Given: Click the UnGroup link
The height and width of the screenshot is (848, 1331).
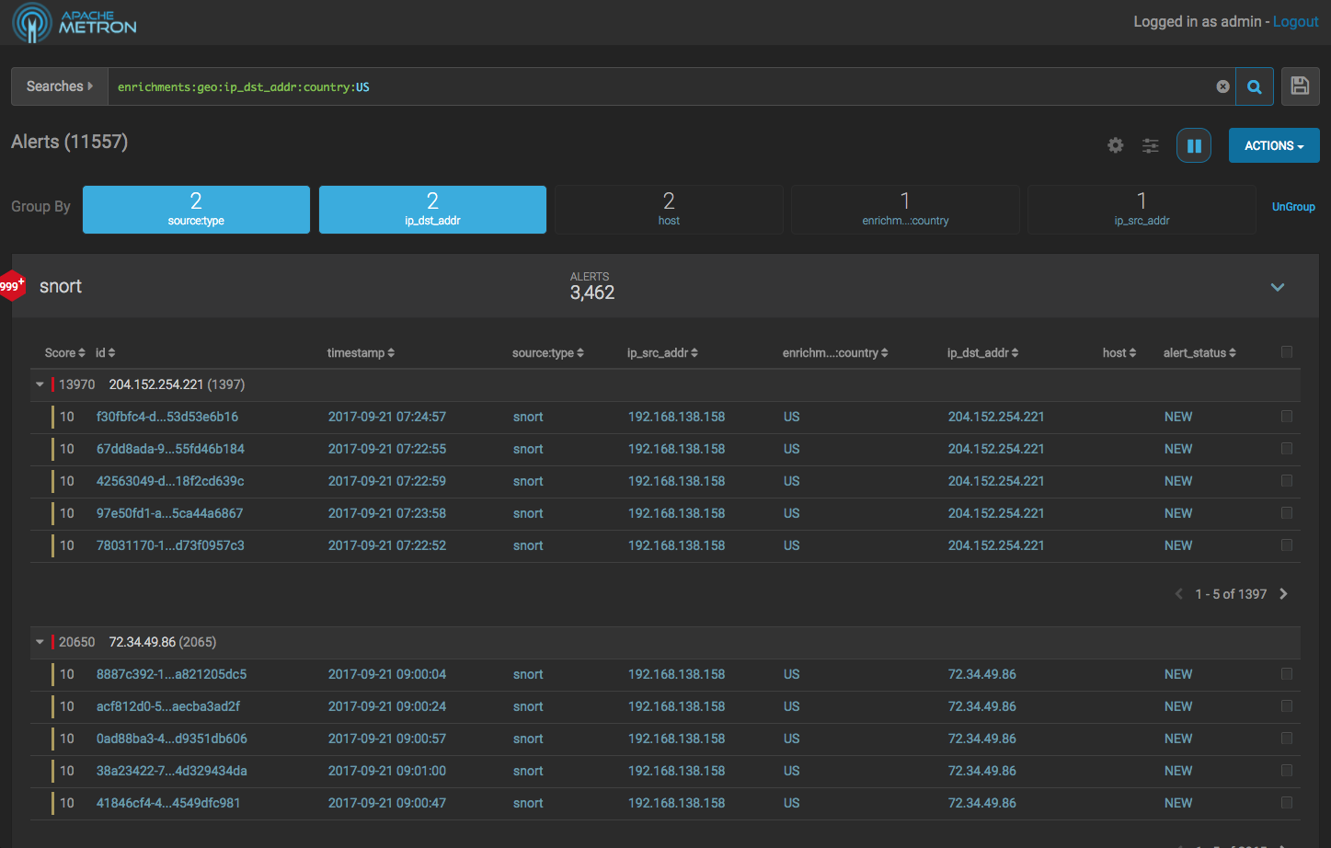Looking at the screenshot, I should pos(1293,207).
